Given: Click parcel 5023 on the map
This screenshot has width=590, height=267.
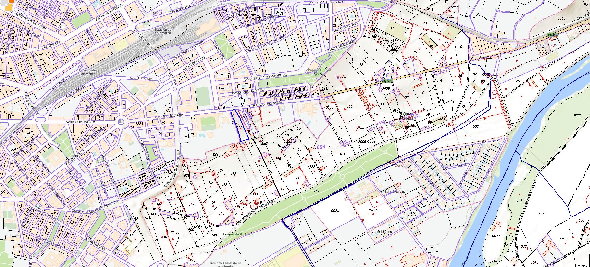Looking at the screenshot, I should (335, 211).
